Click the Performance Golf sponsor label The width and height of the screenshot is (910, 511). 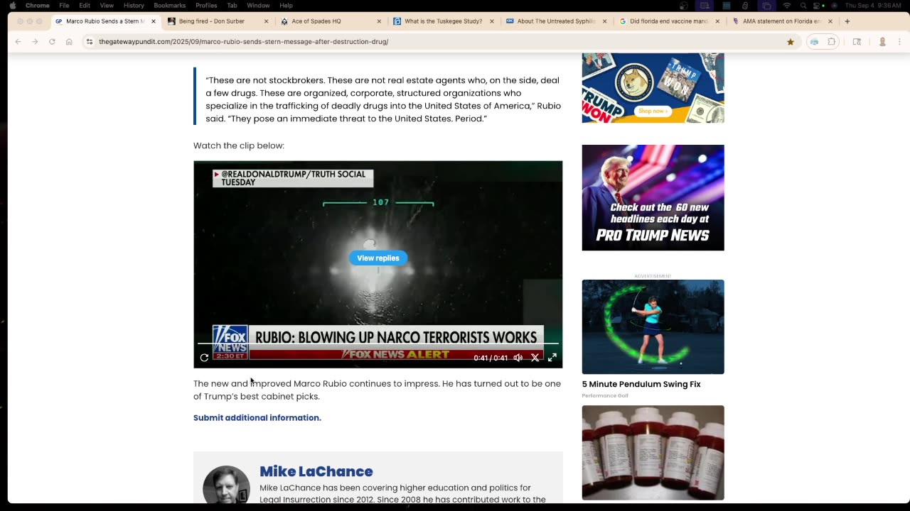(x=605, y=395)
